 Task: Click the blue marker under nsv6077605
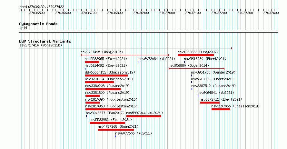pos(116,136)
